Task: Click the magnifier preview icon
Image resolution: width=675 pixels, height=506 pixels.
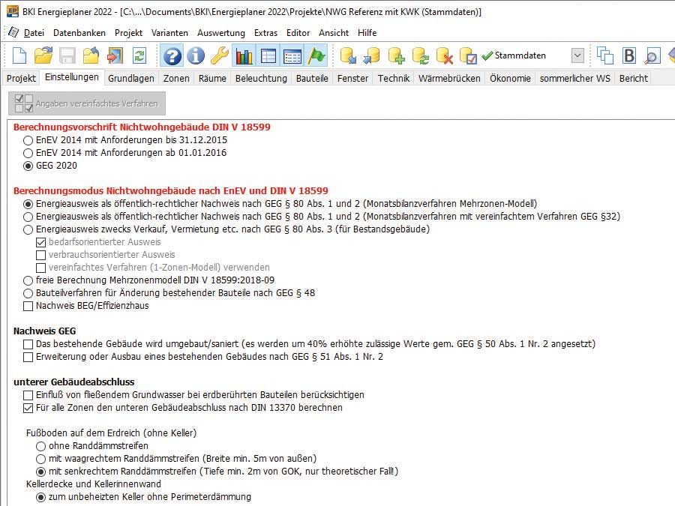Action: 652,56
